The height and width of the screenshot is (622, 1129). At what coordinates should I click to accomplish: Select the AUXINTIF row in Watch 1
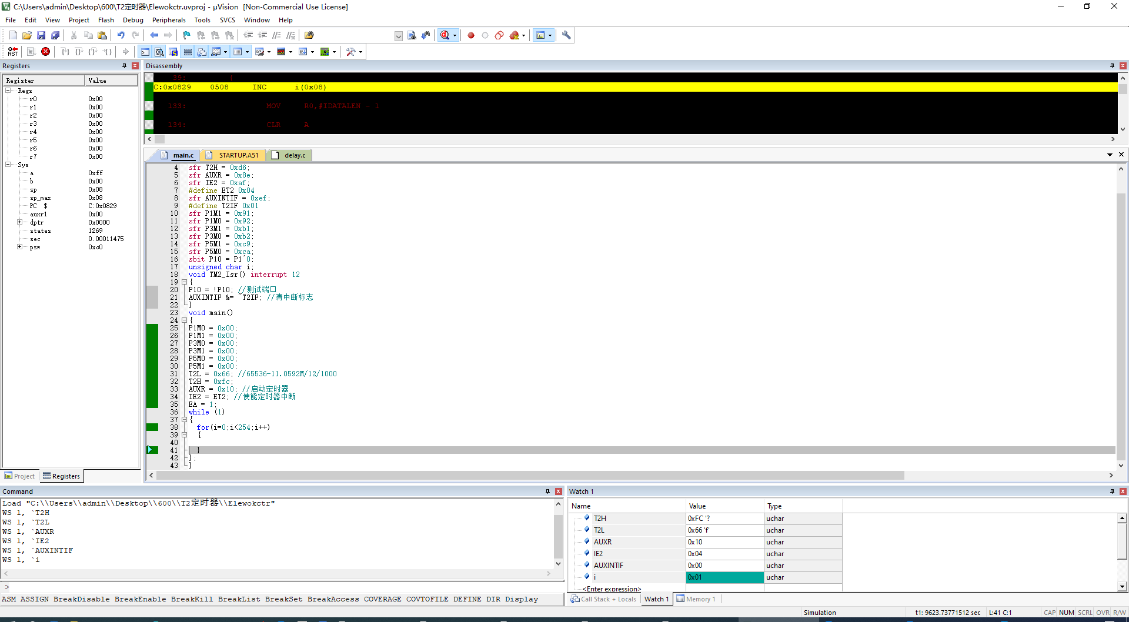tap(705, 566)
